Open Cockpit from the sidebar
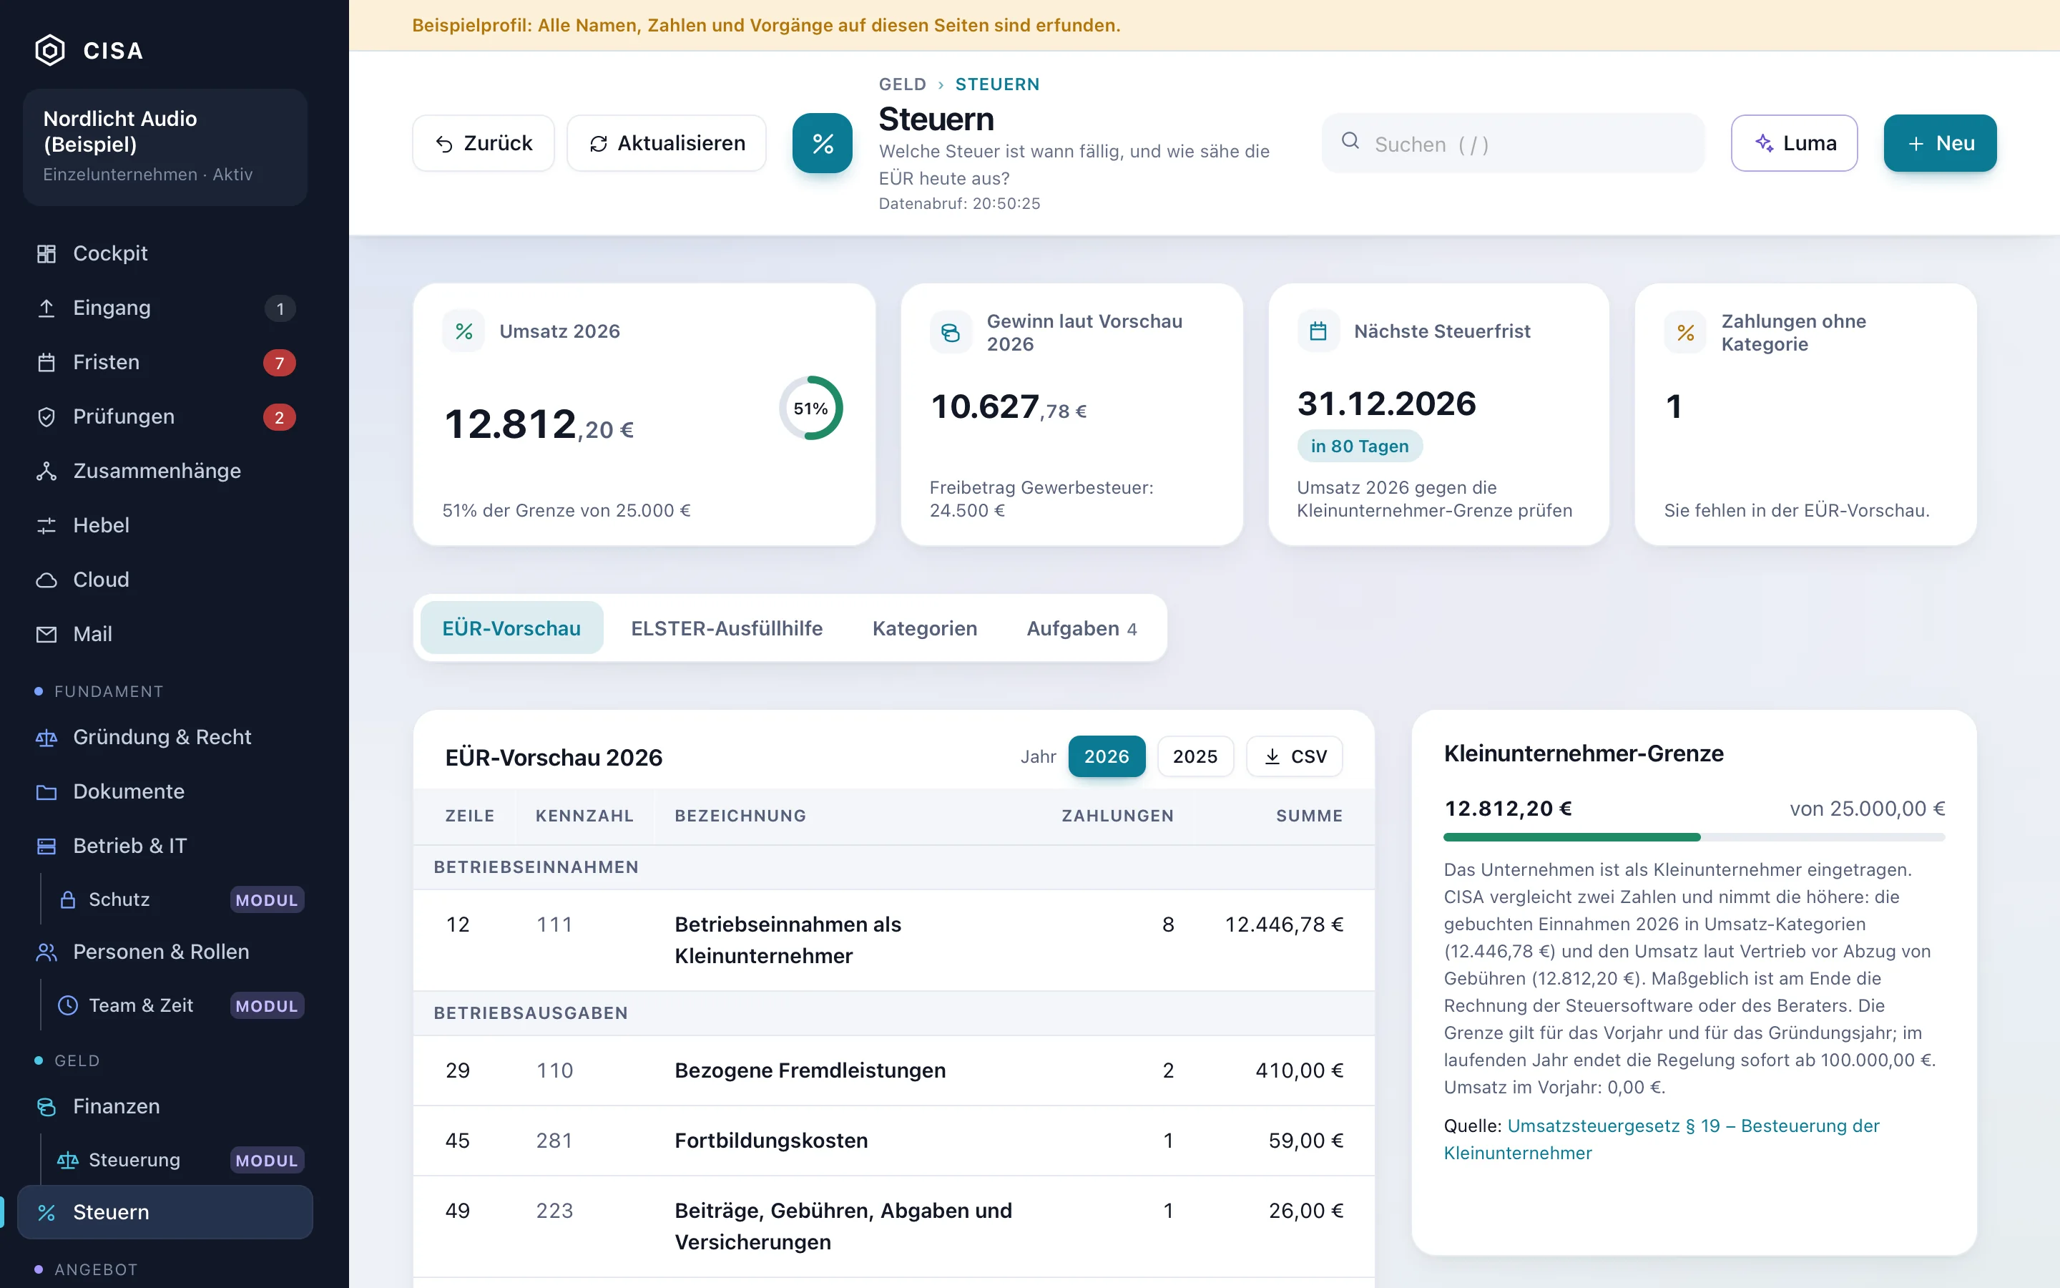 click(165, 253)
